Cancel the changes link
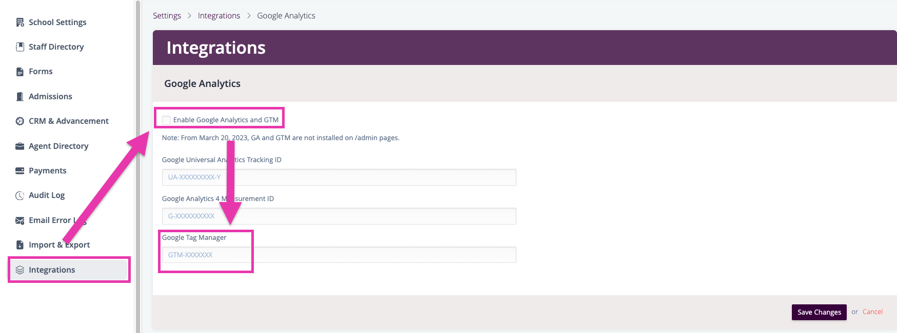 coord(872,312)
